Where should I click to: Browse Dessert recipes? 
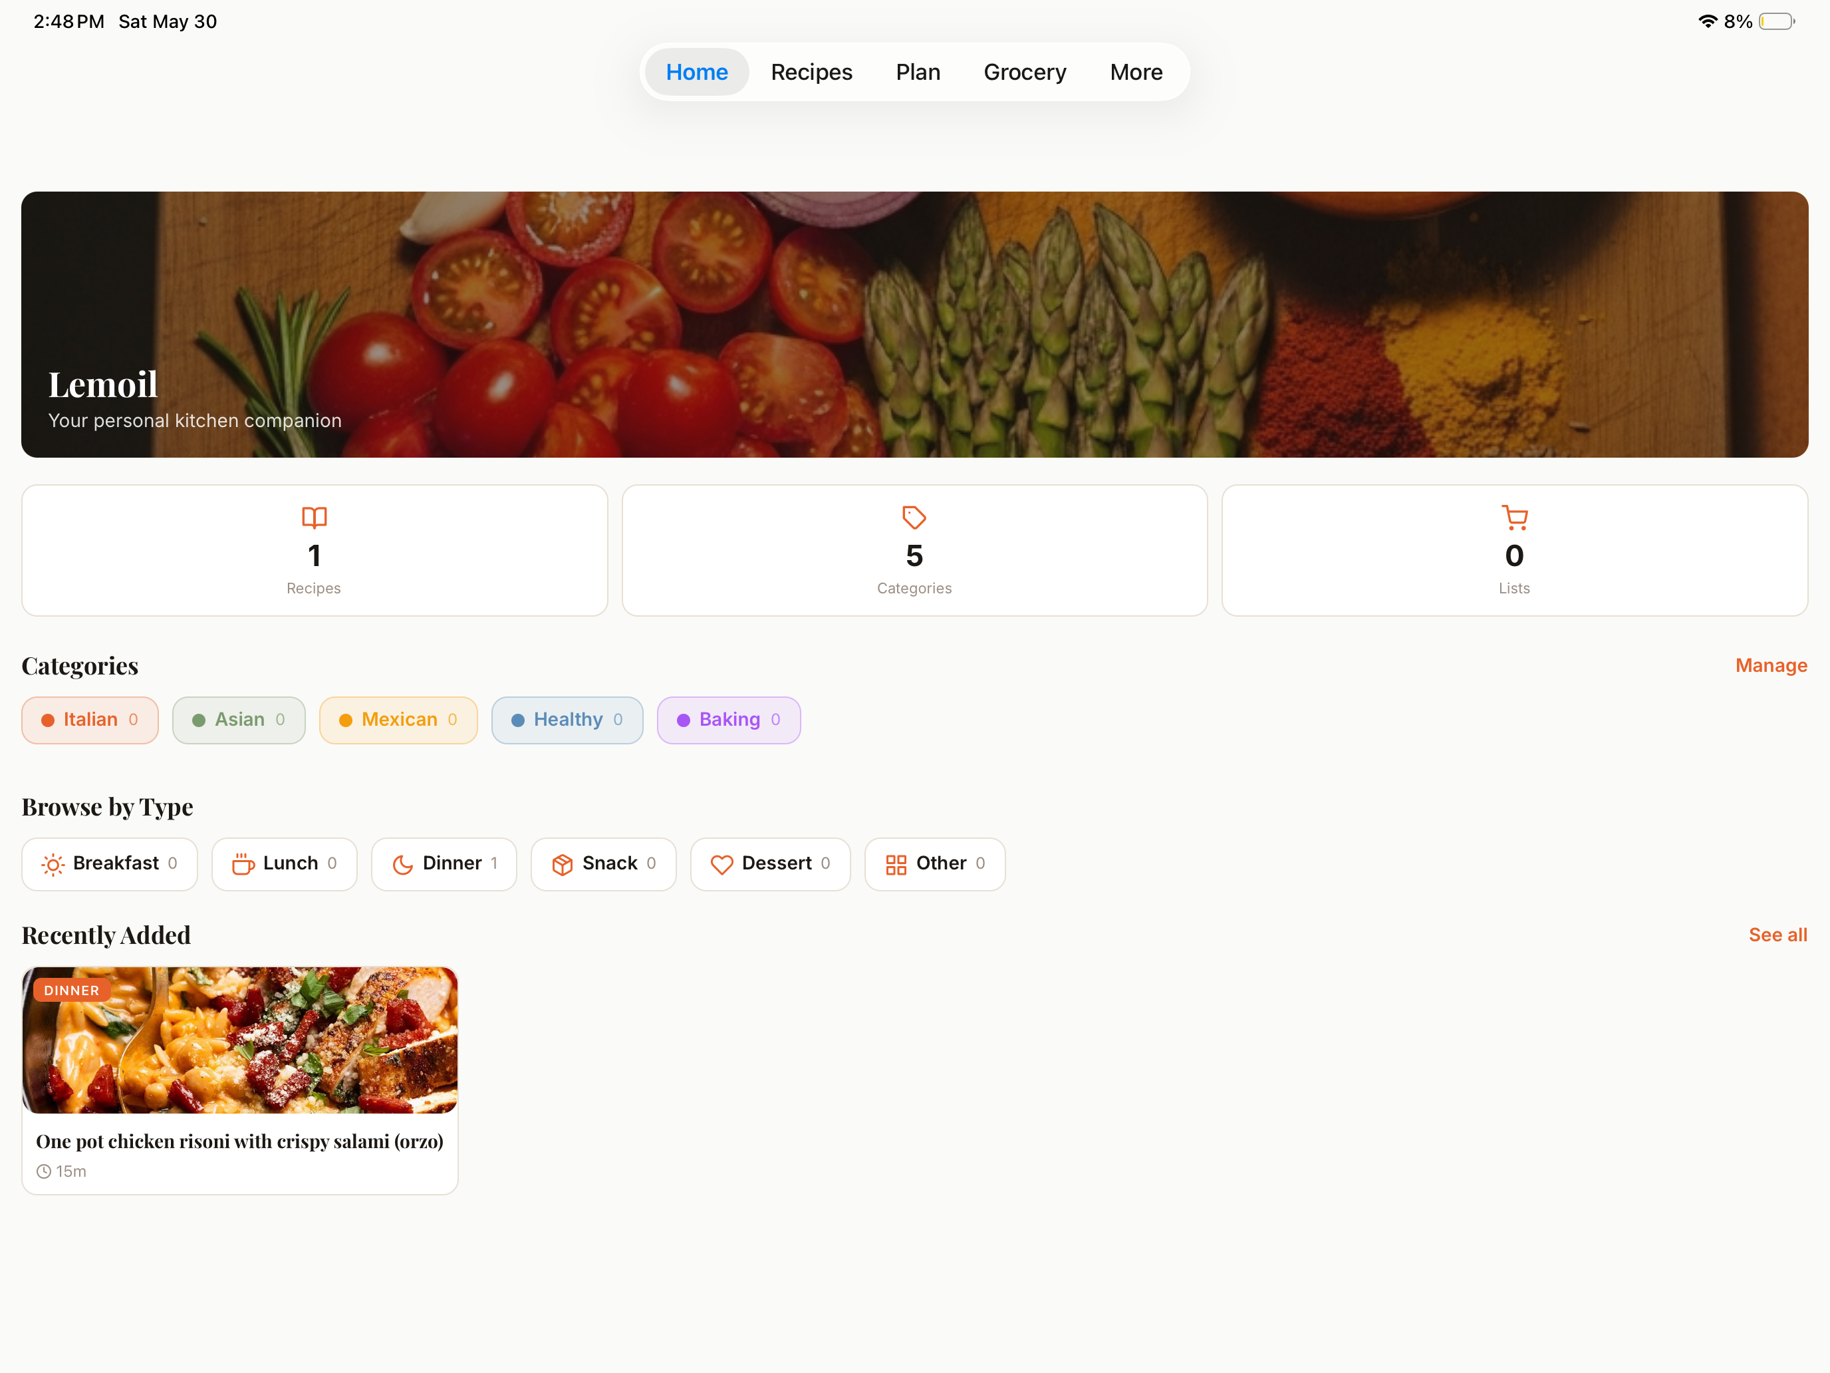pyautogui.click(x=770, y=864)
